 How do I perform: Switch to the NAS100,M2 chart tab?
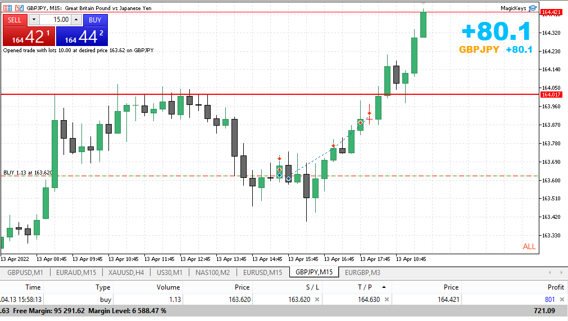tap(212, 273)
